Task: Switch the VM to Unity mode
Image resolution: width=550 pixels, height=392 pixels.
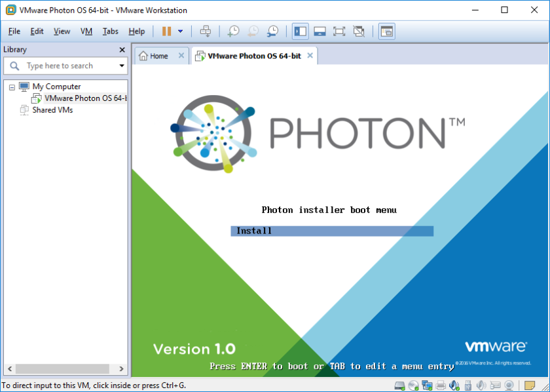Action: click(359, 31)
